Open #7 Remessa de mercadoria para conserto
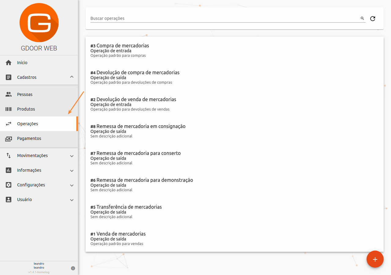The width and height of the screenshot is (391, 275). point(235,158)
